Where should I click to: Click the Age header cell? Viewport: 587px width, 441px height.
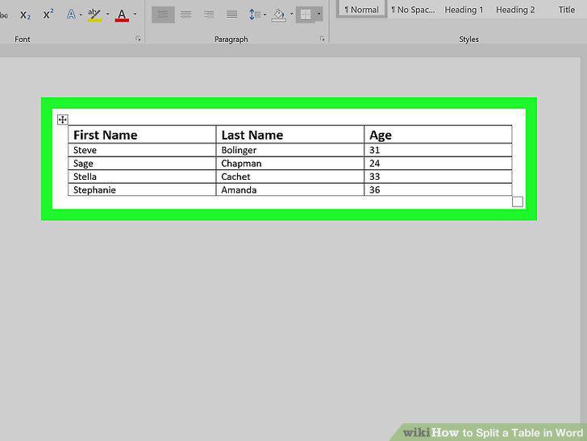[x=438, y=135]
